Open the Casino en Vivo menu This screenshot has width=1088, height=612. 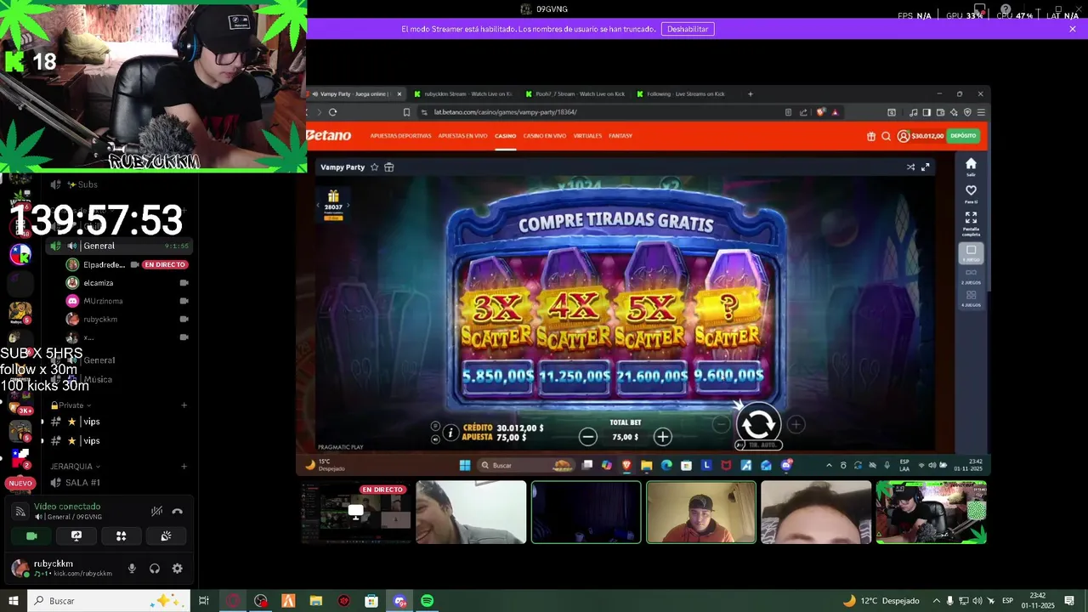[545, 136]
